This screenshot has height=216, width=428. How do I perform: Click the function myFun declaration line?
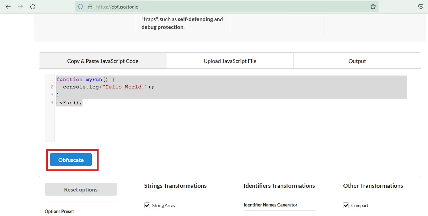tap(85, 79)
